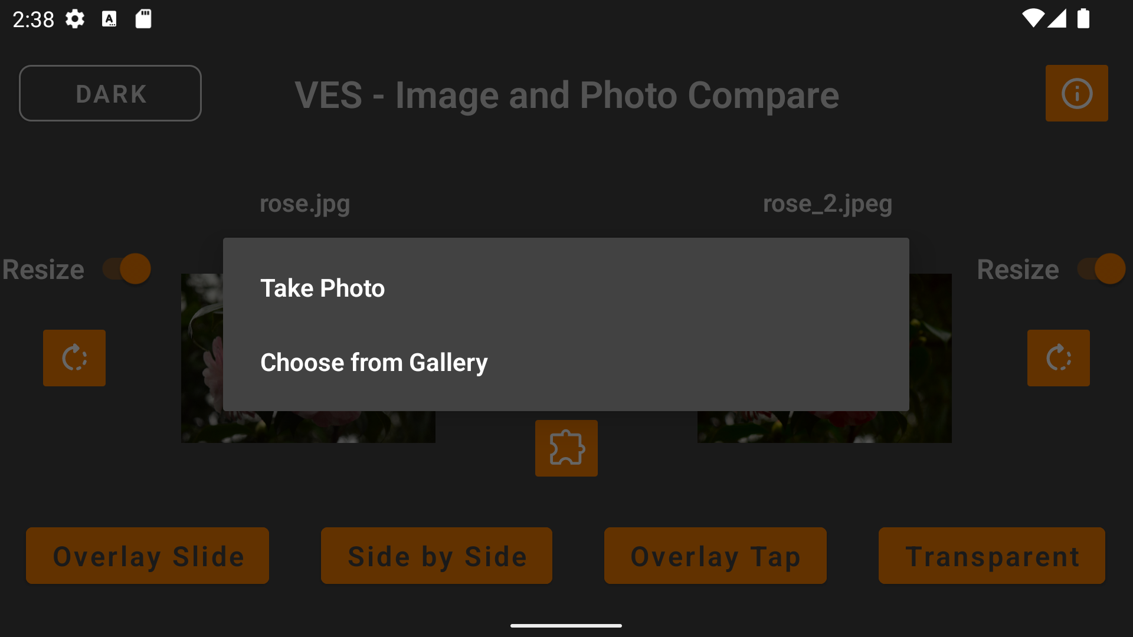This screenshot has width=1133, height=637.
Task: Tap the battery status icon
Action: (1083, 19)
